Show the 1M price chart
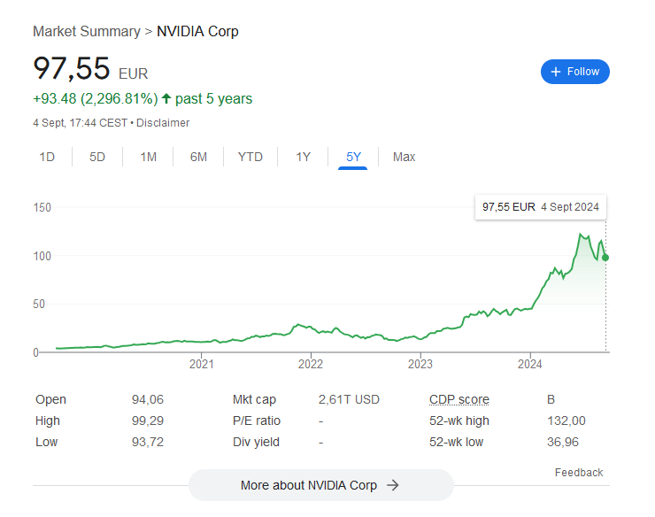Image resolution: width=655 pixels, height=517 pixels. (x=148, y=157)
